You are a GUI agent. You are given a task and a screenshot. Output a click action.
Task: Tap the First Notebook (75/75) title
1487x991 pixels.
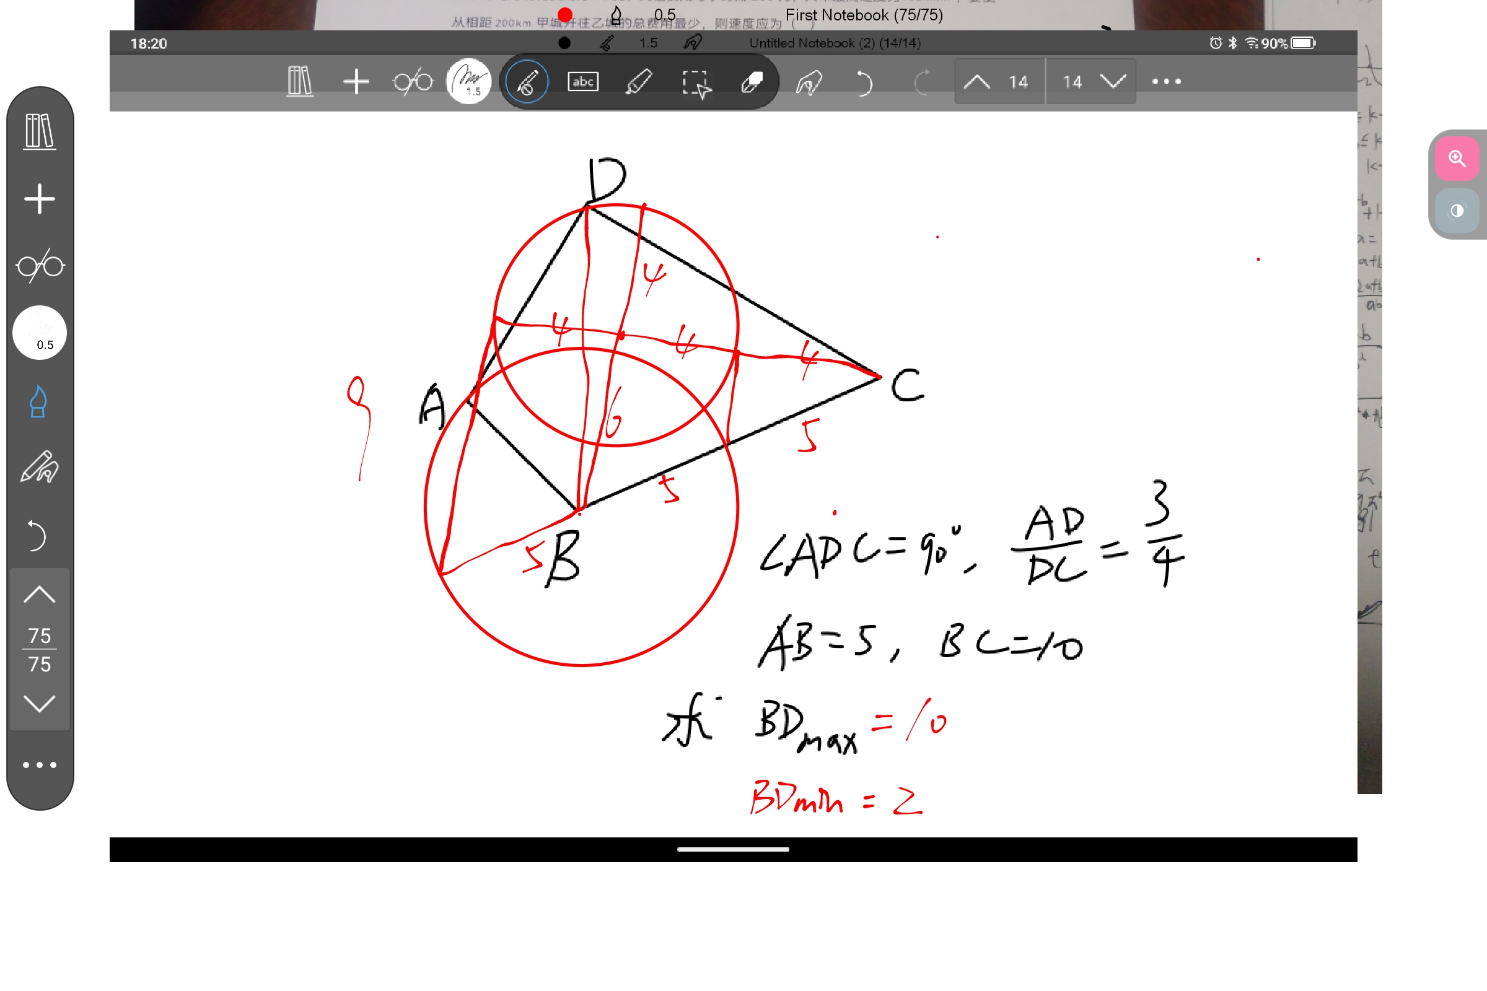[x=864, y=14]
